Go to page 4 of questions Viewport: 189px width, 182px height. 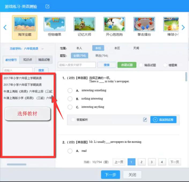point(162,162)
